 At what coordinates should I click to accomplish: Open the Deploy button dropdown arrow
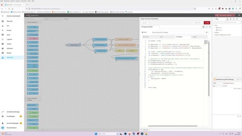tap(234, 15)
